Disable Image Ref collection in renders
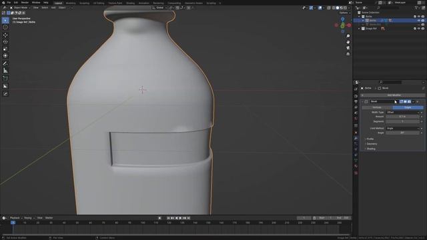The height and width of the screenshot is (240, 427). tap(423, 28)
